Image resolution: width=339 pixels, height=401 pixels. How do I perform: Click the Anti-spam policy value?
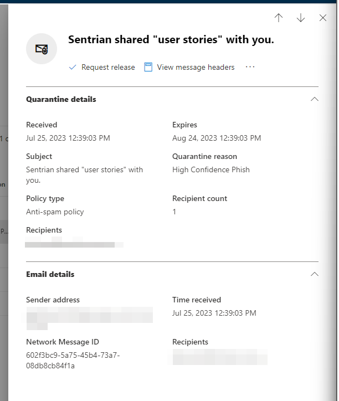tap(55, 212)
